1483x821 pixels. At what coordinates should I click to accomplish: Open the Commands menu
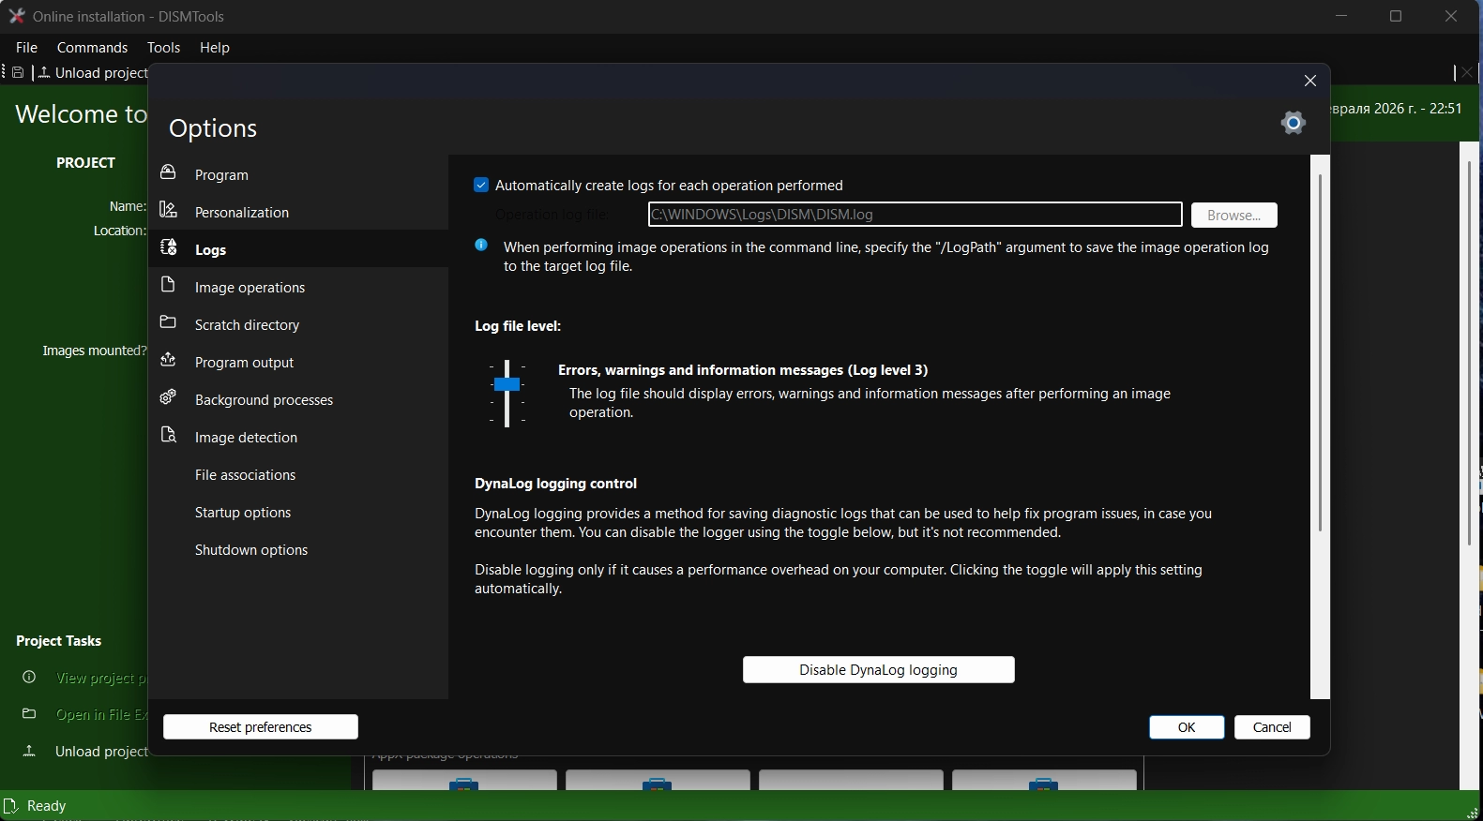pos(92,47)
